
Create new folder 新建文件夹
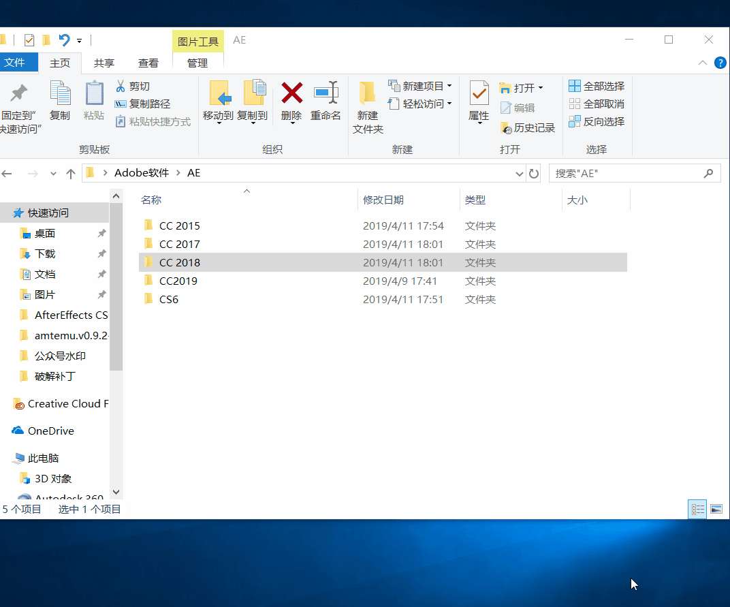[368, 107]
